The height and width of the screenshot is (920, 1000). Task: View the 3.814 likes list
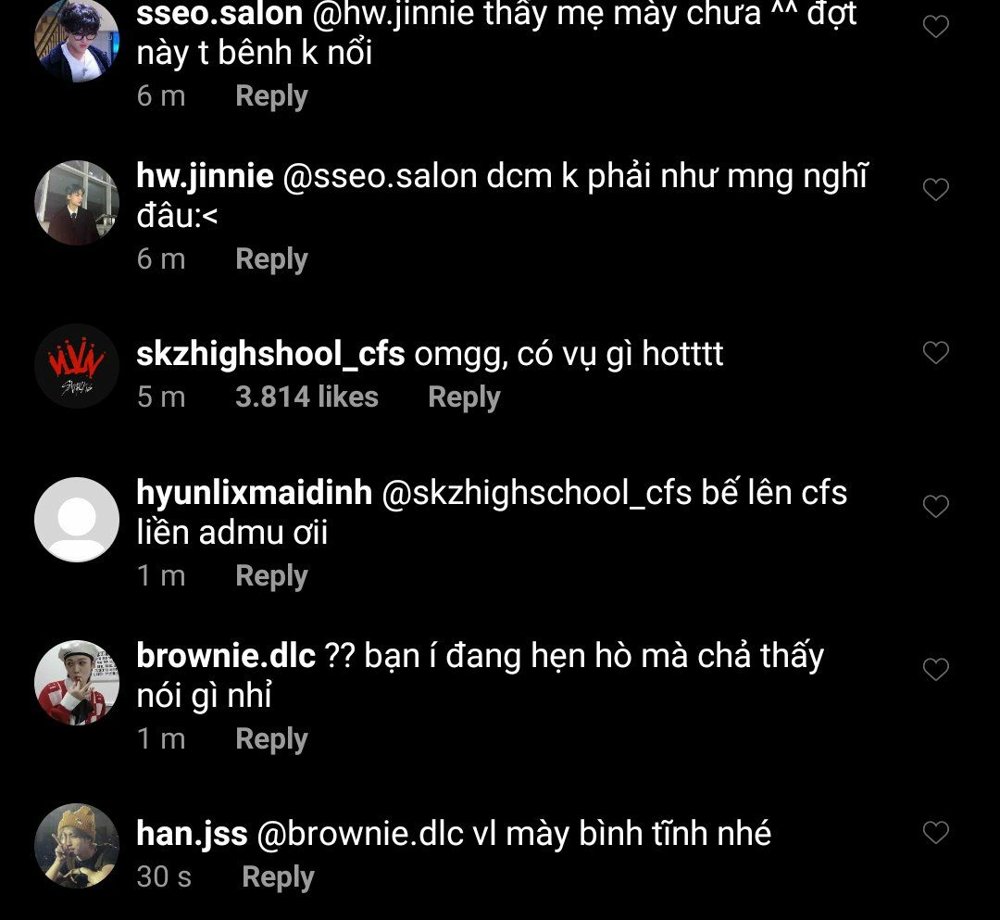(306, 397)
